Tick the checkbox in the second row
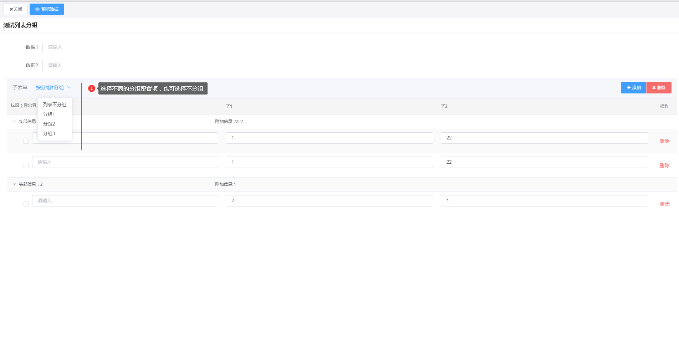The height and width of the screenshot is (342, 679). tap(26, 165)
